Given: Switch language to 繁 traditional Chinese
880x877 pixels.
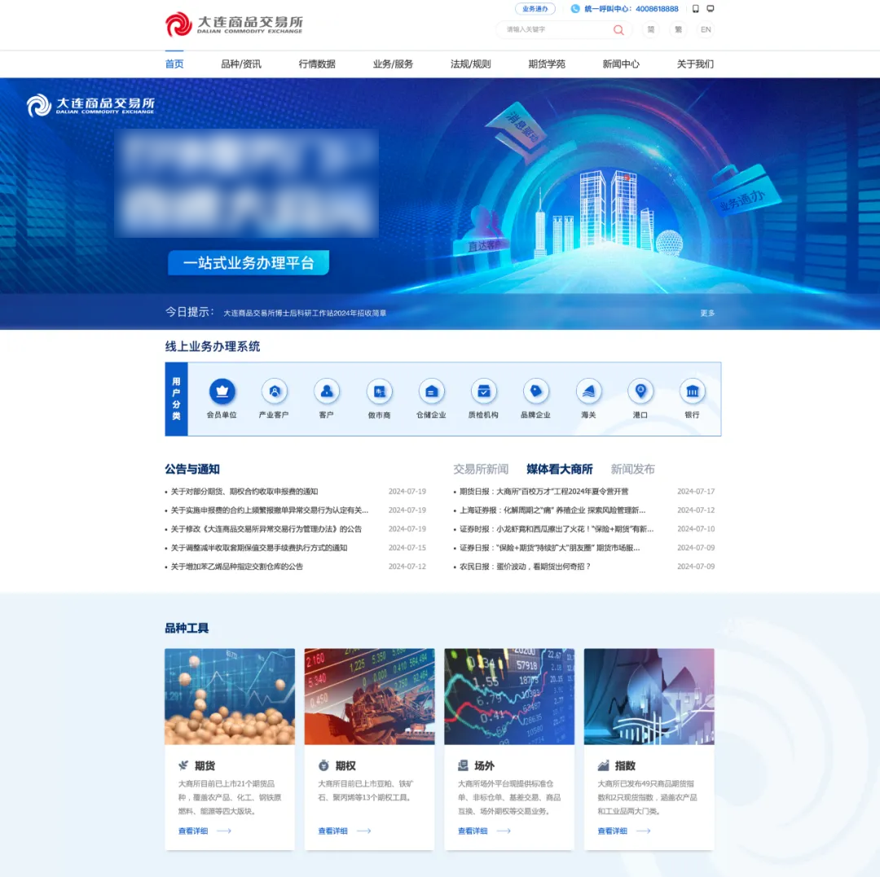Looking at the screenshot, I should (x=678, y=30).
